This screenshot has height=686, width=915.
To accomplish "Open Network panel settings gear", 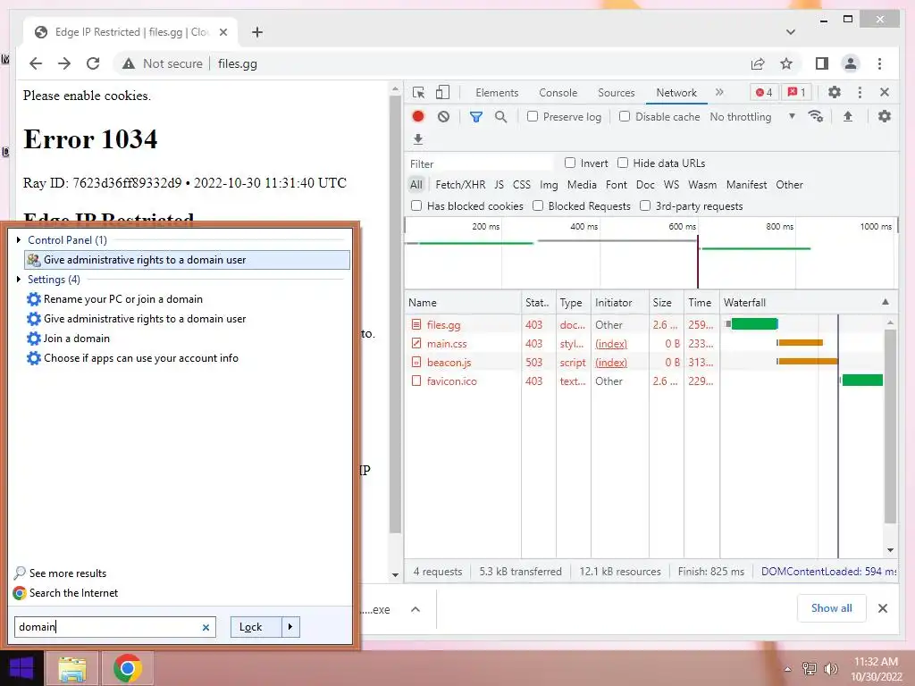I will 885,116.
